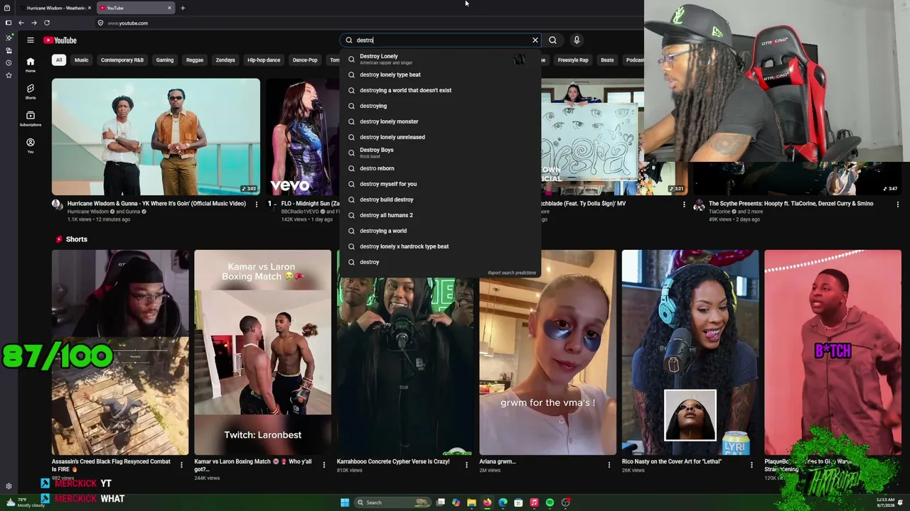Select the Gaming filter chip
The height and width of the screenshot is (511, 910).
(x=165, y=60)
